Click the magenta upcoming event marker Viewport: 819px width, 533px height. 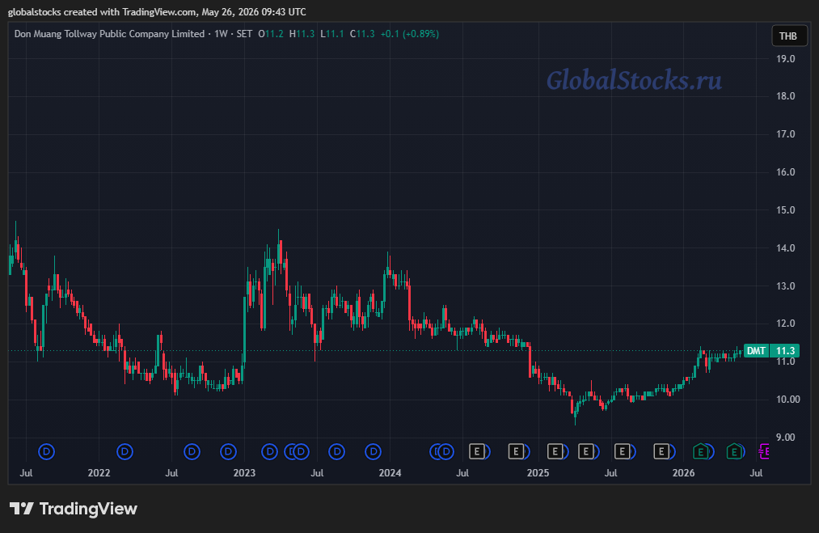[x=764, y=451]
